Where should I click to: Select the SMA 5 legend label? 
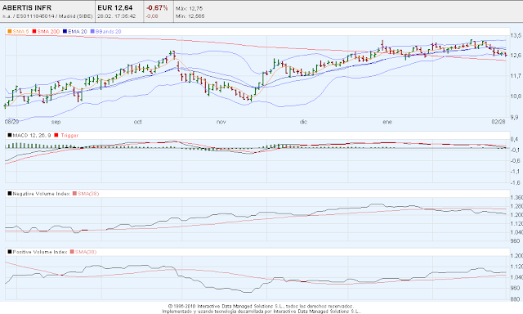pyautogui.click(x=20, y=31)
